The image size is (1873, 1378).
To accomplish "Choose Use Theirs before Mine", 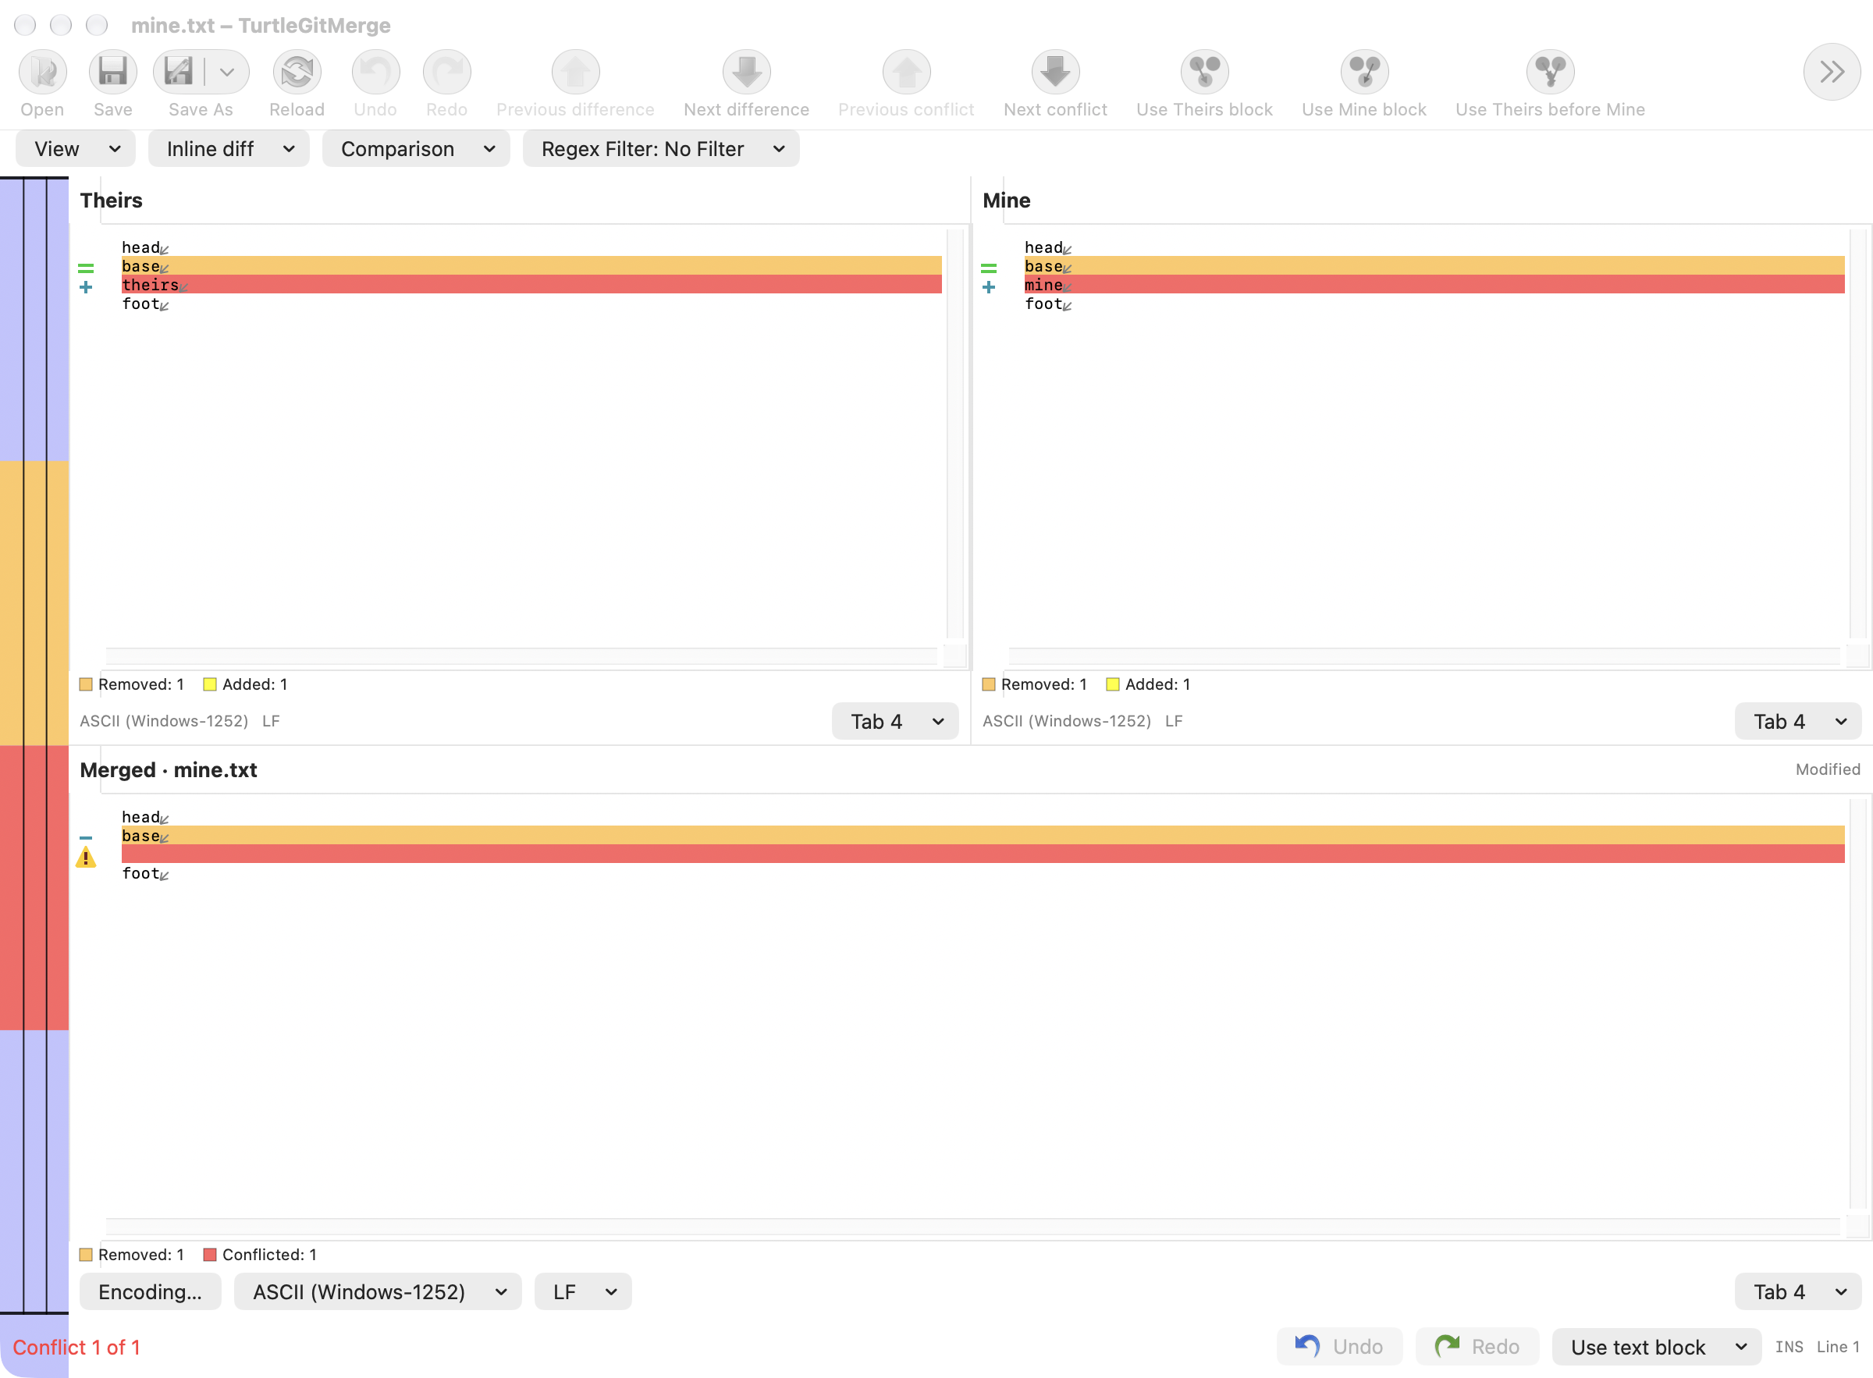I will pos(1551,72).
